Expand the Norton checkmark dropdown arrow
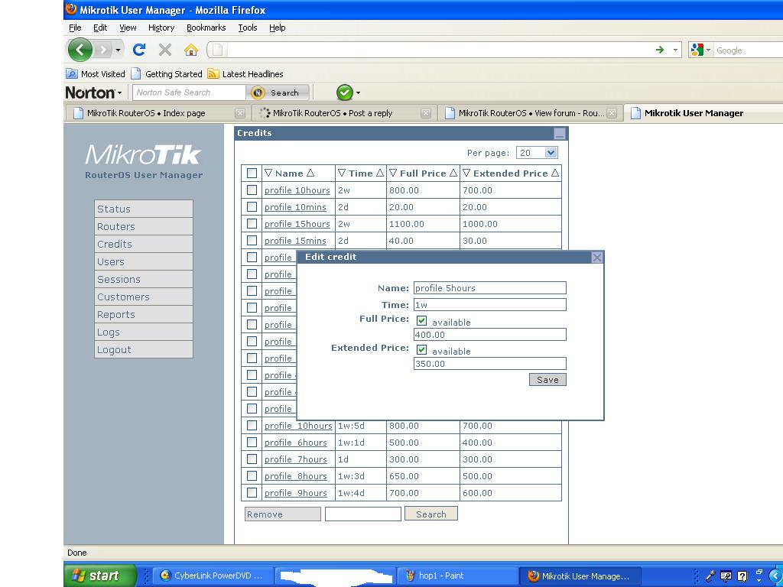 pos(358,92)
